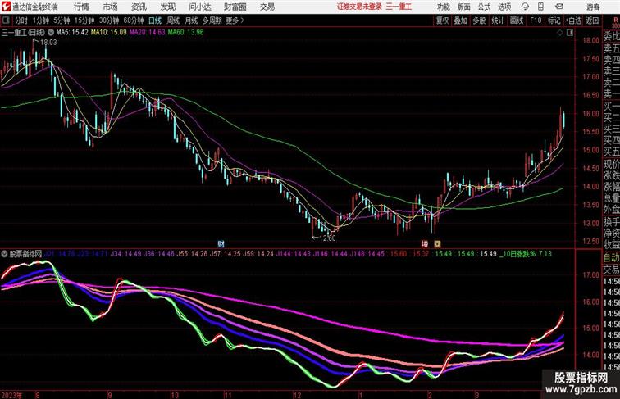Open the 公式 menu
The width and height of the screenshot is (620, 399).
click(x=484, y=7)
